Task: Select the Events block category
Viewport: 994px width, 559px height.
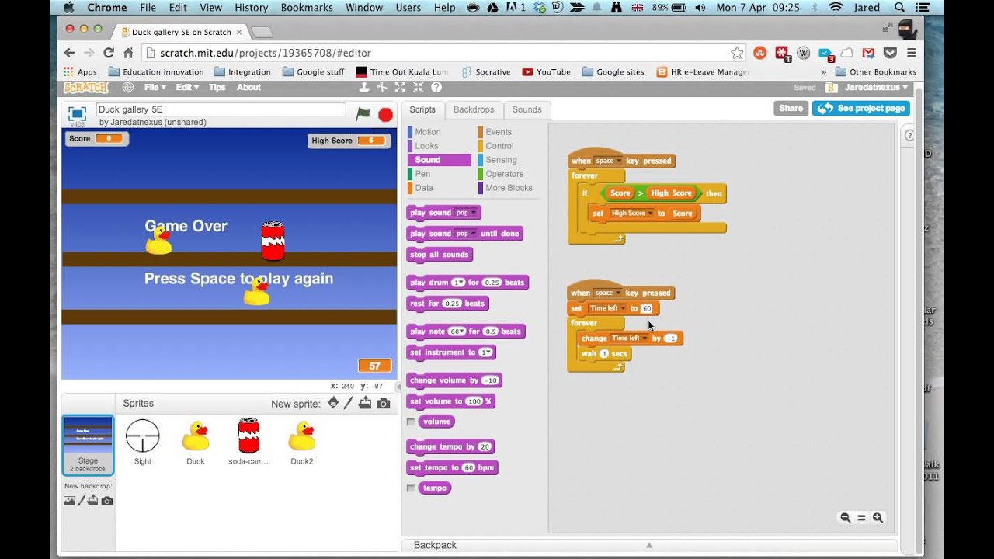Action: coord(497,132)
